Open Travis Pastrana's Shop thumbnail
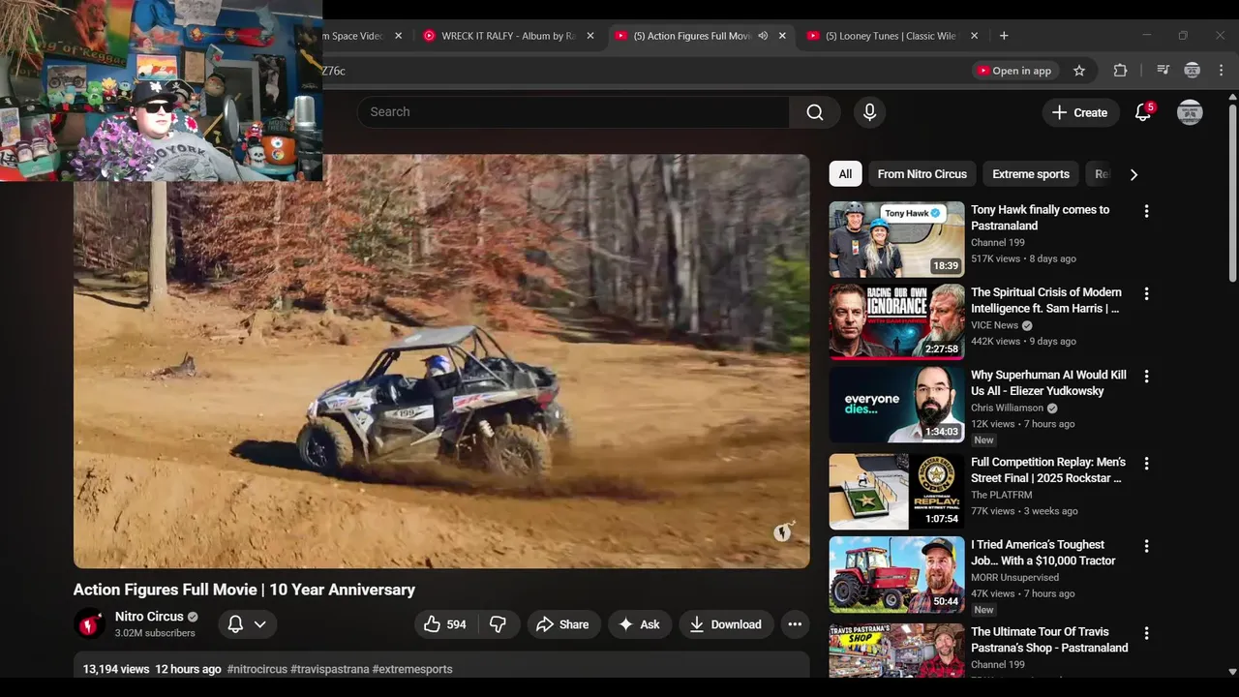 [x=896, y=651]
